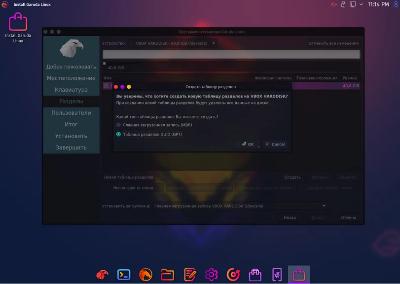Launch the FireDragon browser in the dock
The width and height of the screenshot is (400, 284).
(x=145, y=275)
